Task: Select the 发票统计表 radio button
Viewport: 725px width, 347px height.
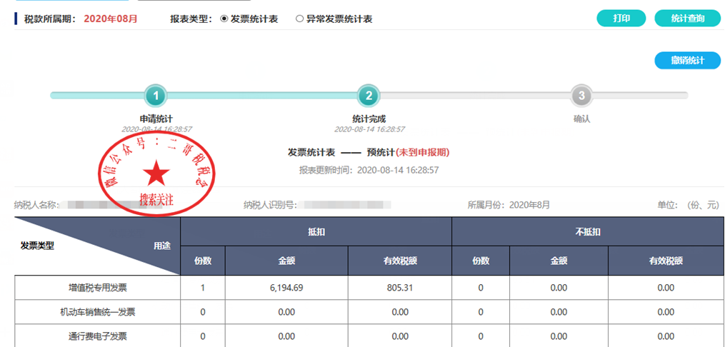Action: pyautogui.click(x=224, y=19)
